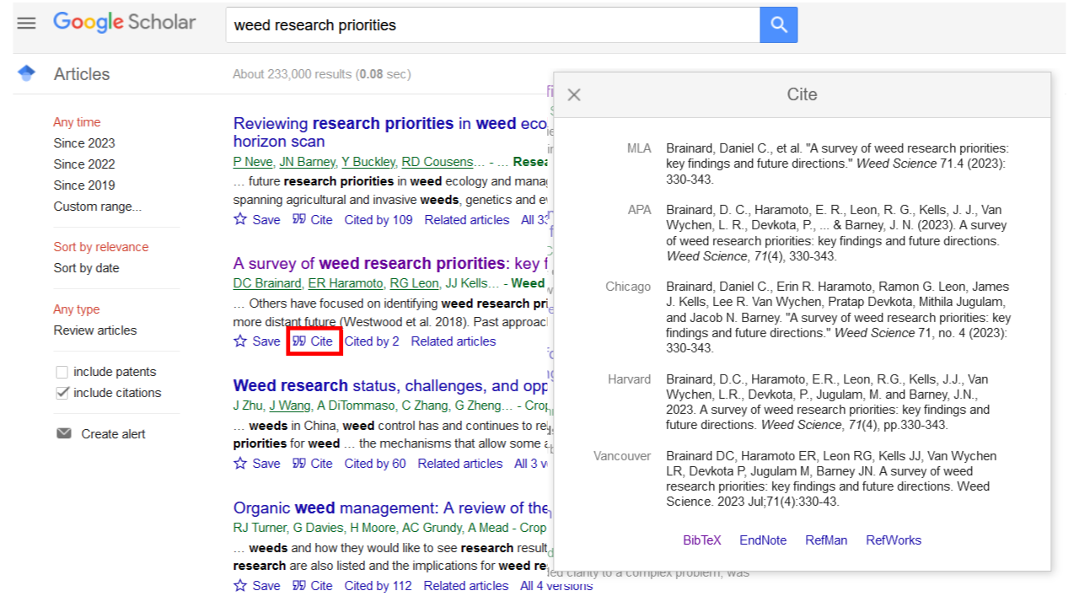
Task: Click Cite under the Organic weed management result
Action: [x=313, y=585]
